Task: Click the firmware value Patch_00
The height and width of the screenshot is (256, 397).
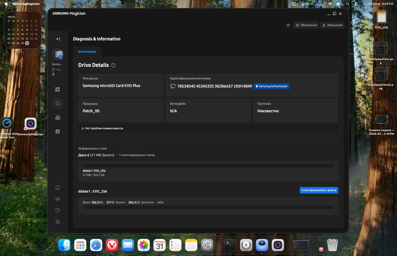Action: (91, 111)
